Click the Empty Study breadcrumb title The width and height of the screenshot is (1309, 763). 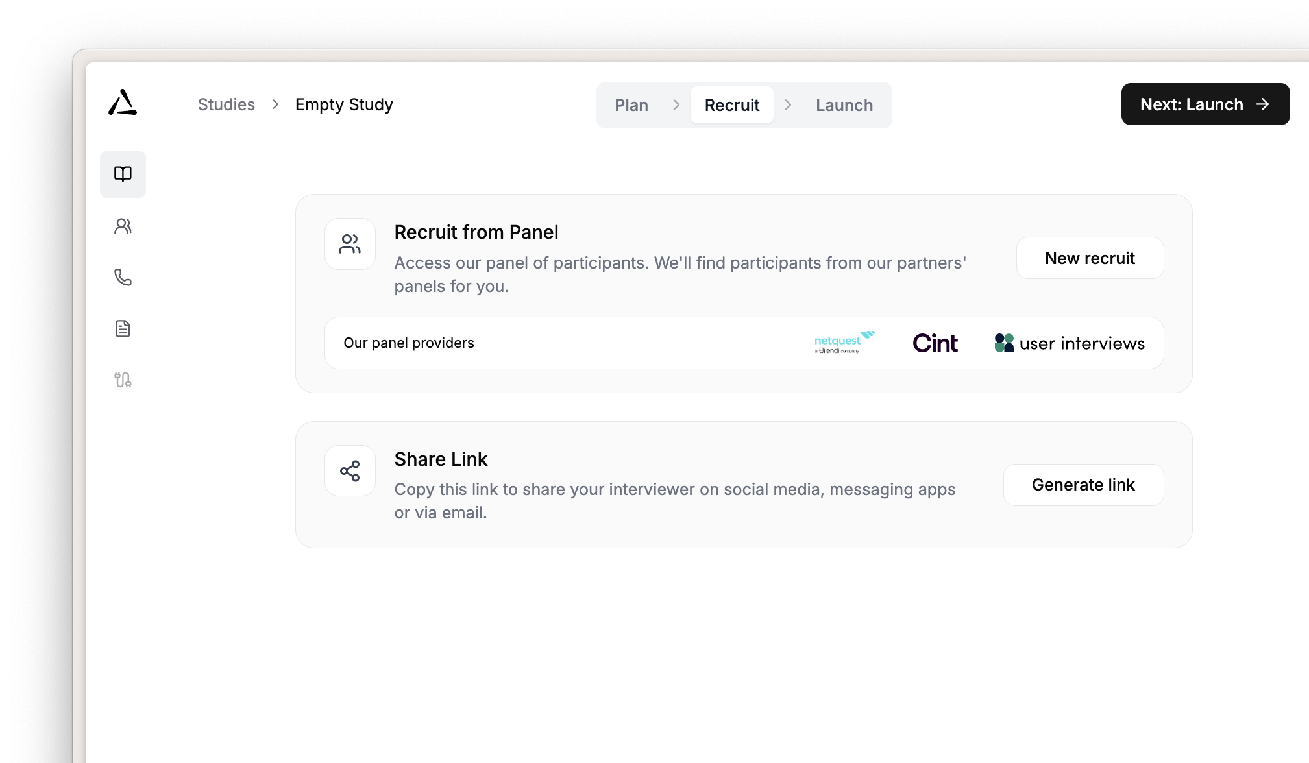344,104
